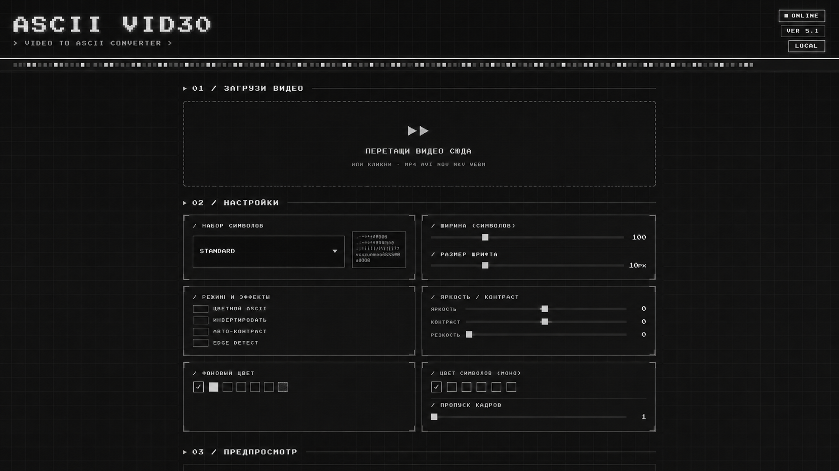Viewport: 839px width, 471px height.
Task: Click the play arrows upload icon
Action: [x=418, y=131]
